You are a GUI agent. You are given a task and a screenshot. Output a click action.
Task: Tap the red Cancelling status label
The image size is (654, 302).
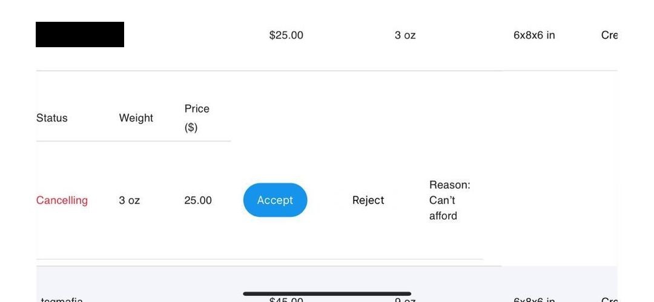pyautogui.click(x=62, y=200)
